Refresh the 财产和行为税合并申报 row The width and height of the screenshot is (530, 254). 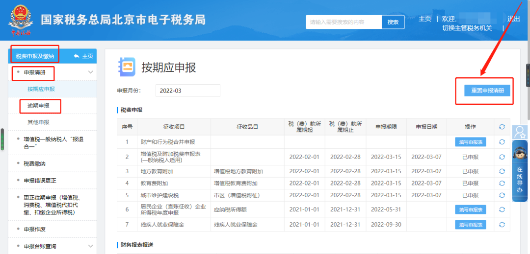[502, 142]
